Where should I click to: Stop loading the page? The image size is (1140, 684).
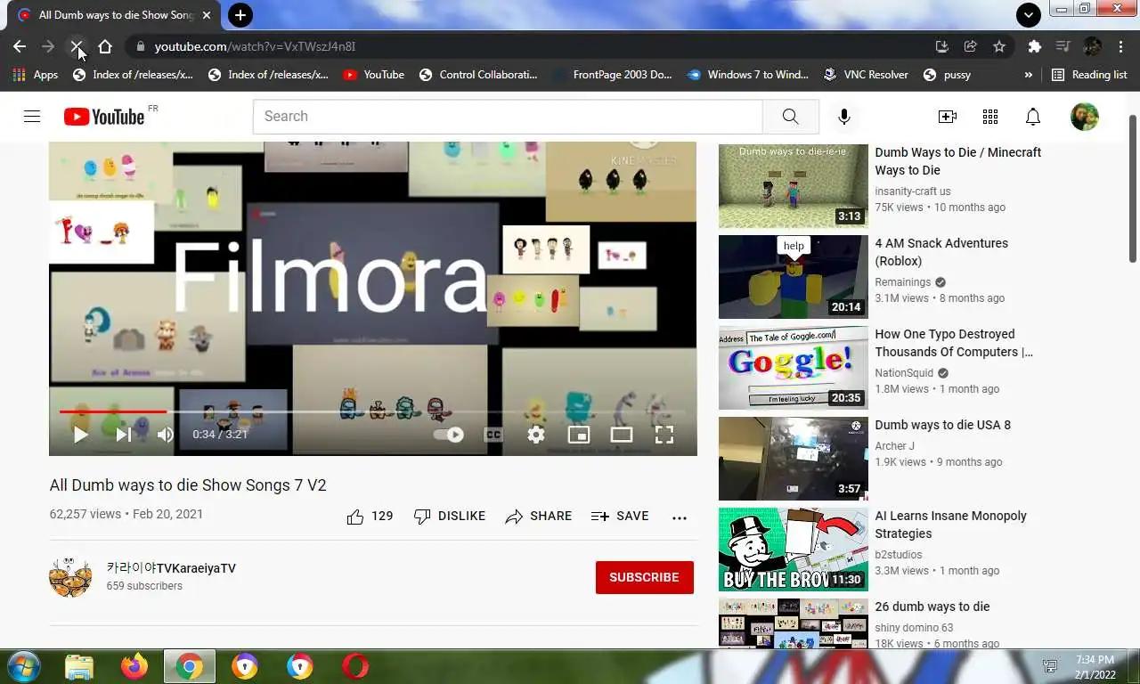(77, 46)
